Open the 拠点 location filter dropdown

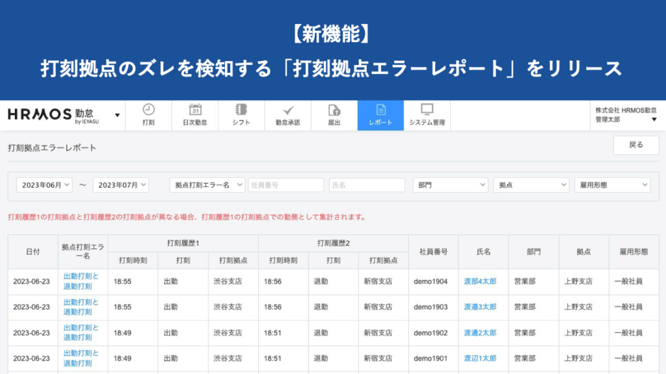pos(531,184)
